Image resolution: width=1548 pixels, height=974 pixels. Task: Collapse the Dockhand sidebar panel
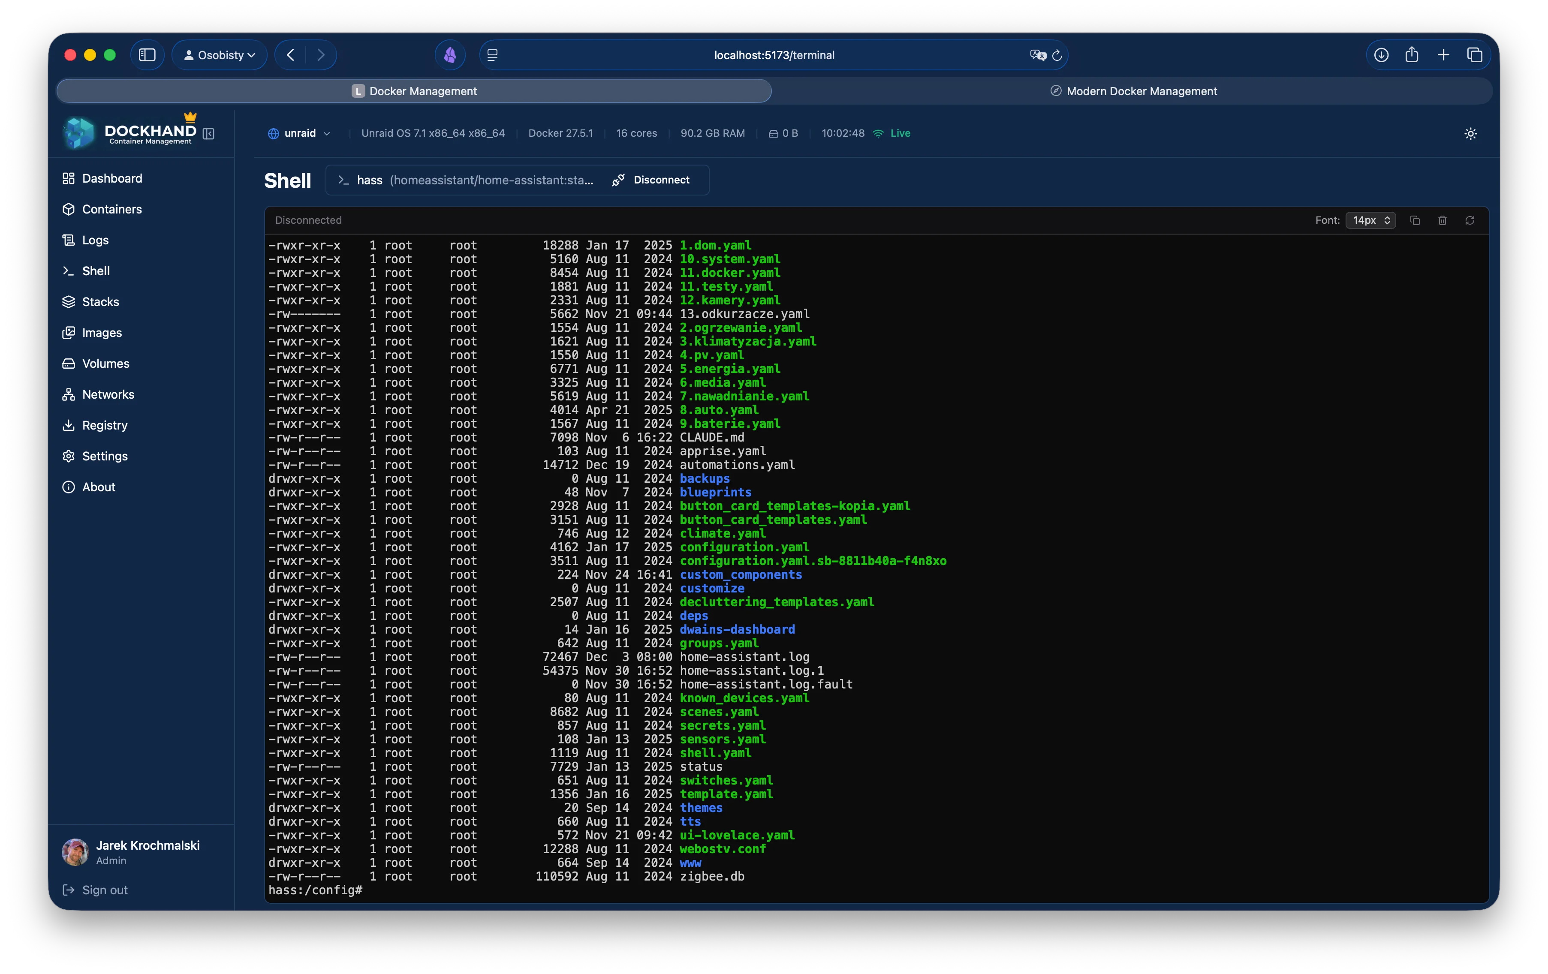[x=208, y=134]
